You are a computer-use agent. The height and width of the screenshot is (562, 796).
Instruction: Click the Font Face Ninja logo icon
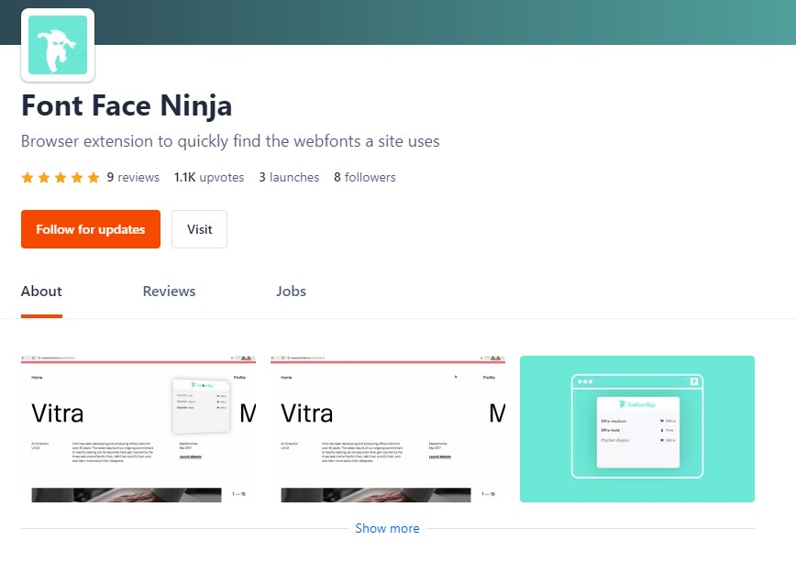58,45
